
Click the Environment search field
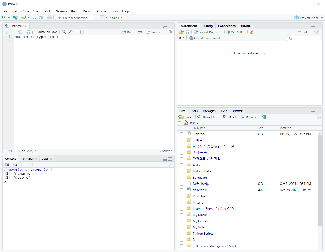[x=304, y=38]
